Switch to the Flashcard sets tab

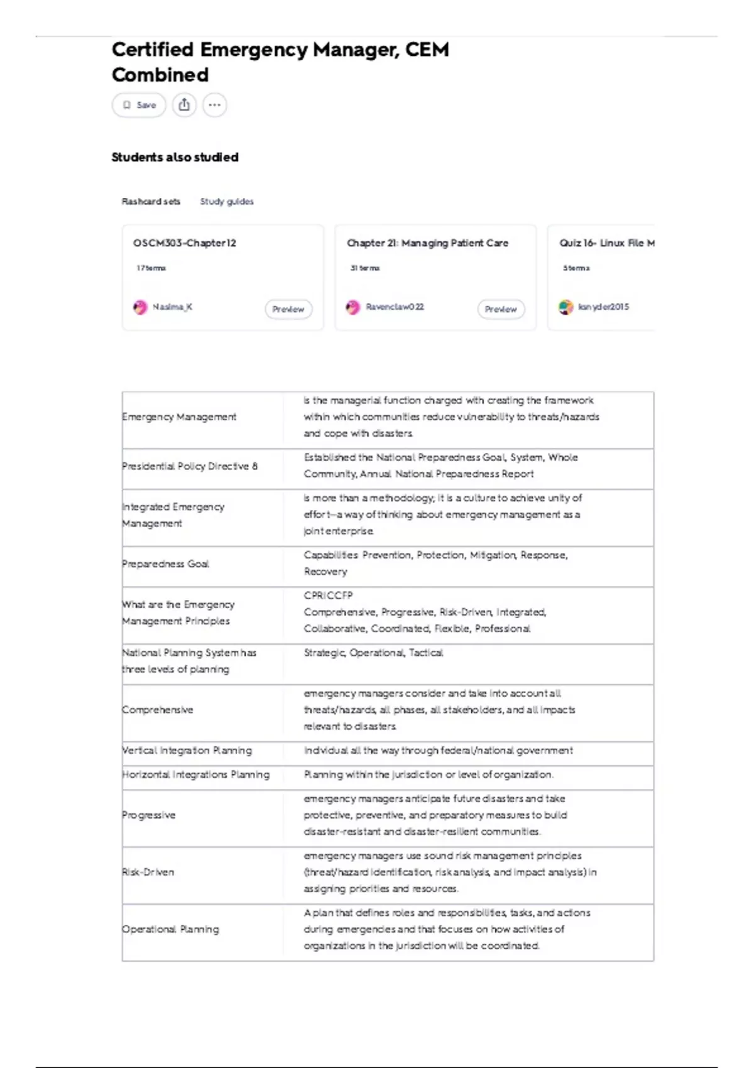[151, 202]
